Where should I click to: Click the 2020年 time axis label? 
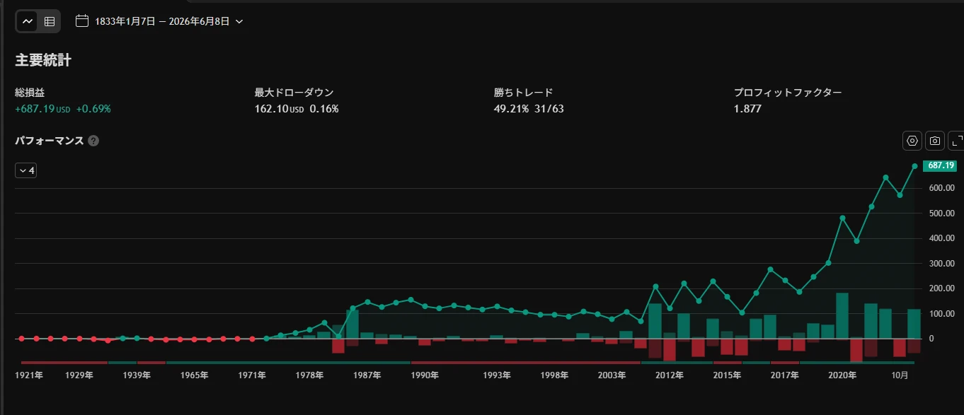click(842, 375)
